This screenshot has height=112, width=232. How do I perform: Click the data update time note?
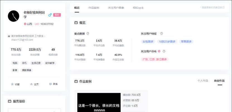[212, 7]
